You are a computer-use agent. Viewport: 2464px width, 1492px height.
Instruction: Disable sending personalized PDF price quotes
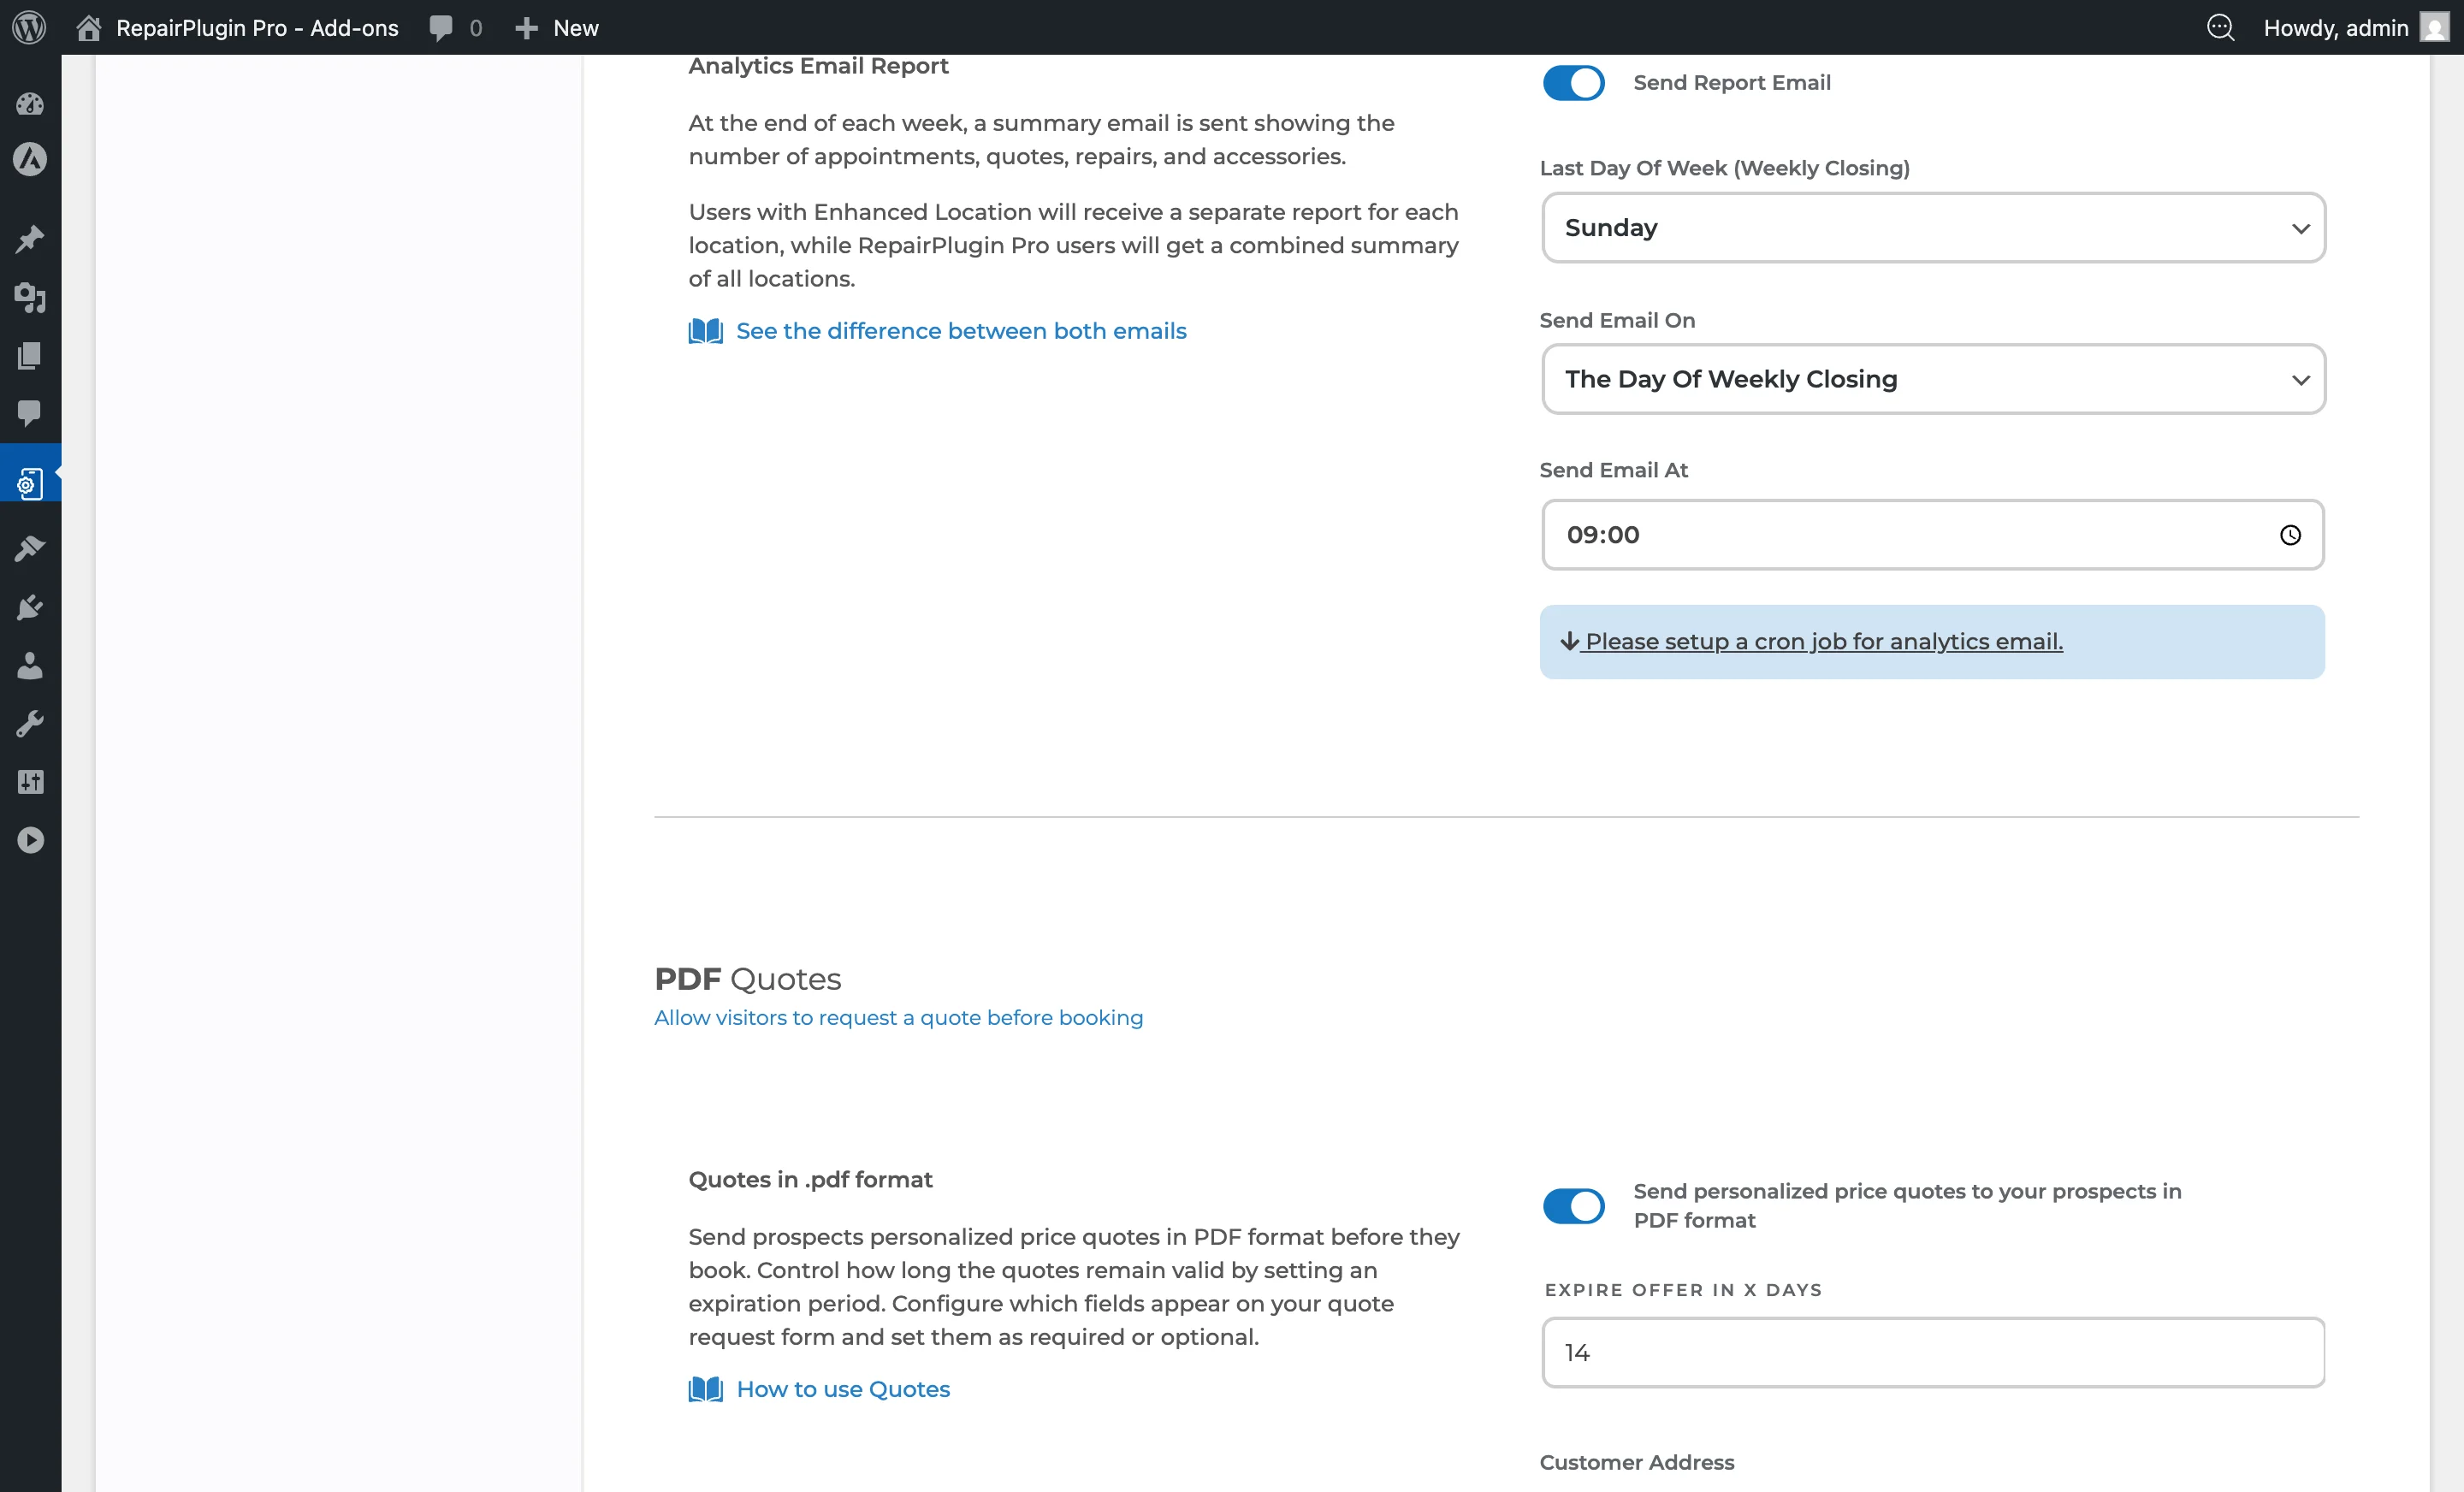[x=1572, y=1206]
